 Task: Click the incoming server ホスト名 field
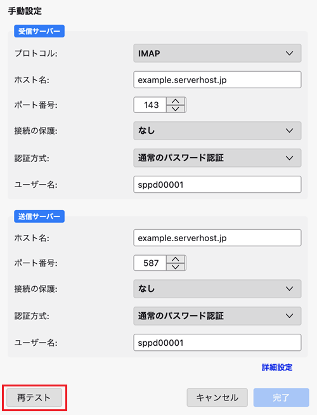[x=217, y=80]
